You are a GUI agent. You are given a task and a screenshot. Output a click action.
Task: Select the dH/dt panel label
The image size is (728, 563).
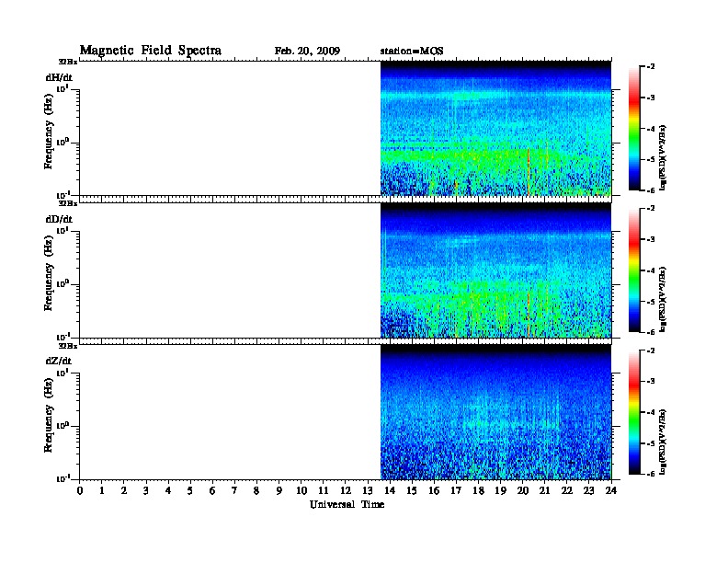point(59,77)
